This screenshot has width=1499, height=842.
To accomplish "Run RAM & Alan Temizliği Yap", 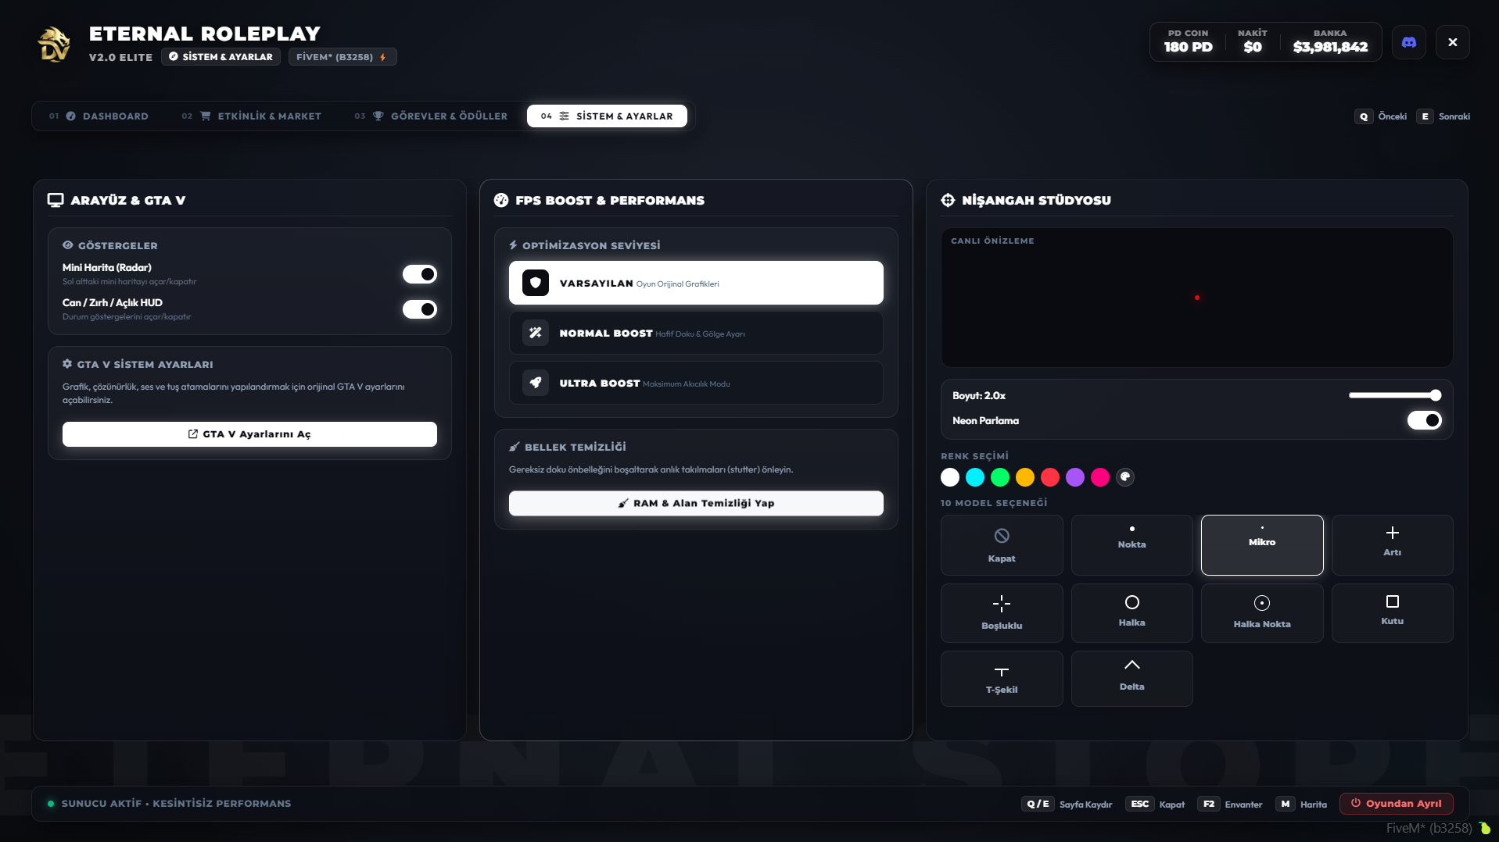I will click(696, 503).
